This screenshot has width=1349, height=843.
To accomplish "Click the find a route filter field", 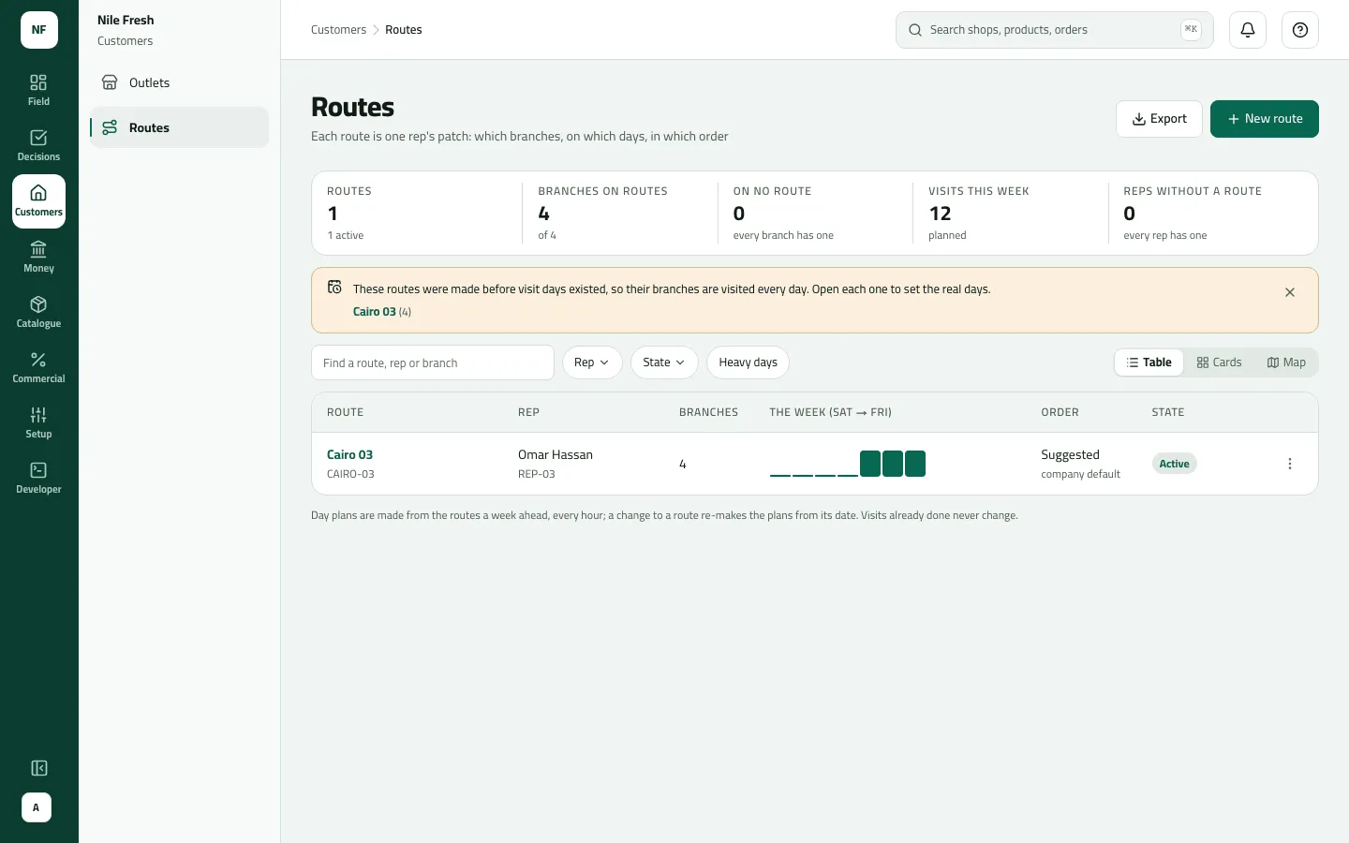I will click(433, 362).
